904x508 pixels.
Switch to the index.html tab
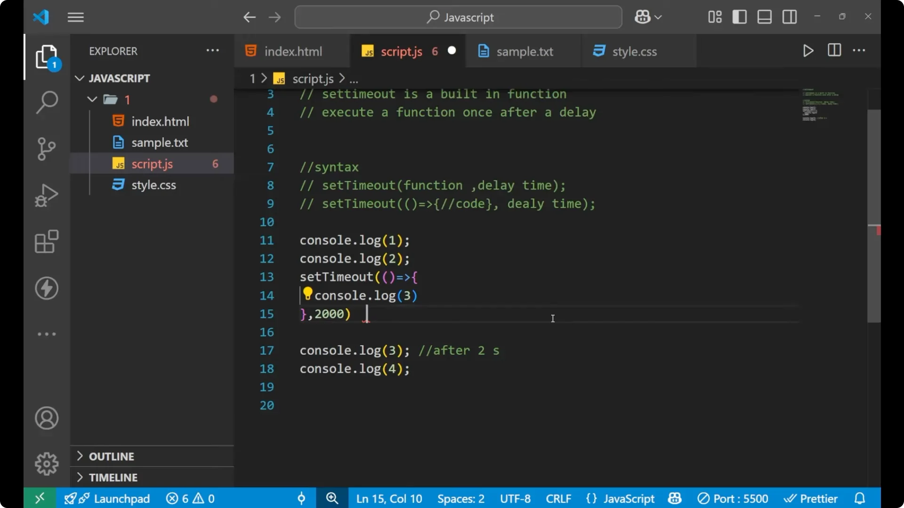click(292, 51)
